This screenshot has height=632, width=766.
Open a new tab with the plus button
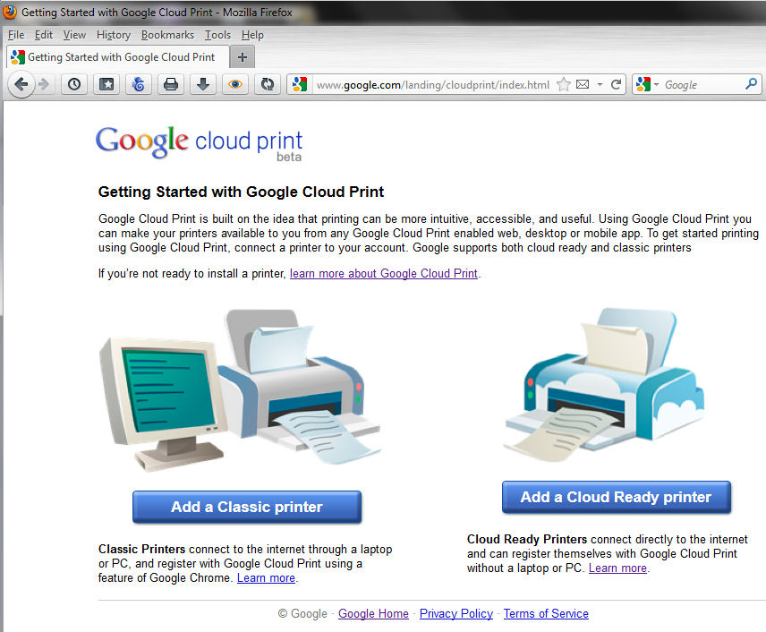click(242, 56)
